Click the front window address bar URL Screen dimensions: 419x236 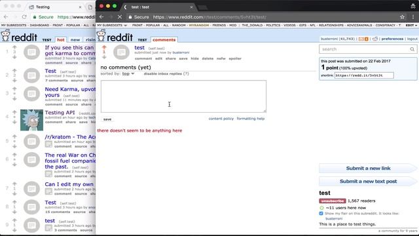pyautogui.click(x=209, y=17)
